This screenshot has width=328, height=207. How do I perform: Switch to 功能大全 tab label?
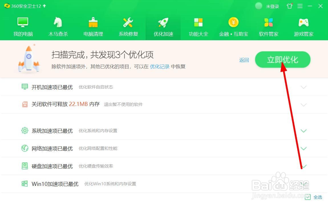pyautogui.click(x=199, y=34)
